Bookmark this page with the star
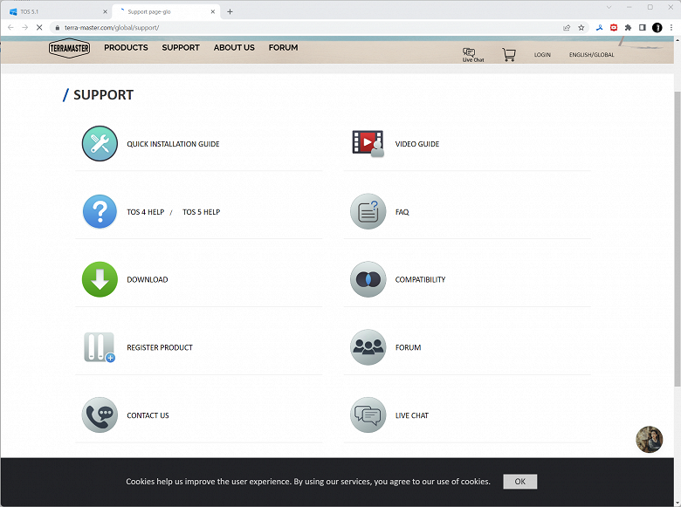Viewport: 681px width, 507px height. tap(581, 27)
